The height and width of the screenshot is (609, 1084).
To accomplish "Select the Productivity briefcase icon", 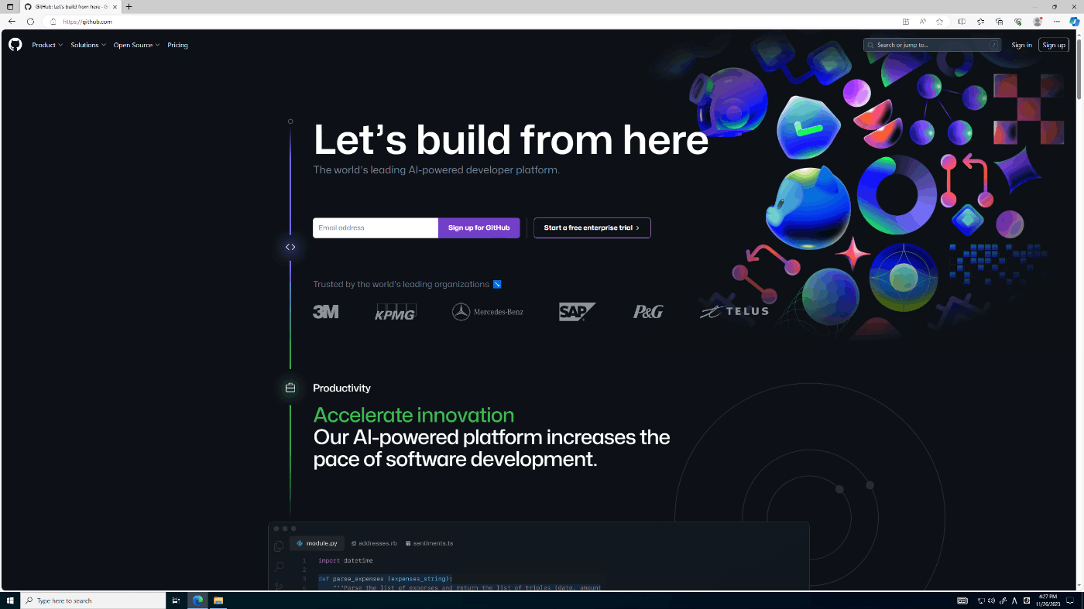I will pyautogui.click(x=290, y=388).
